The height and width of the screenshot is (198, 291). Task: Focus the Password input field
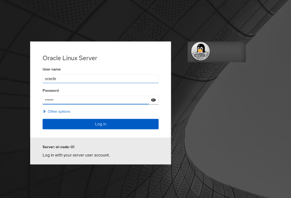click(95, 100)
